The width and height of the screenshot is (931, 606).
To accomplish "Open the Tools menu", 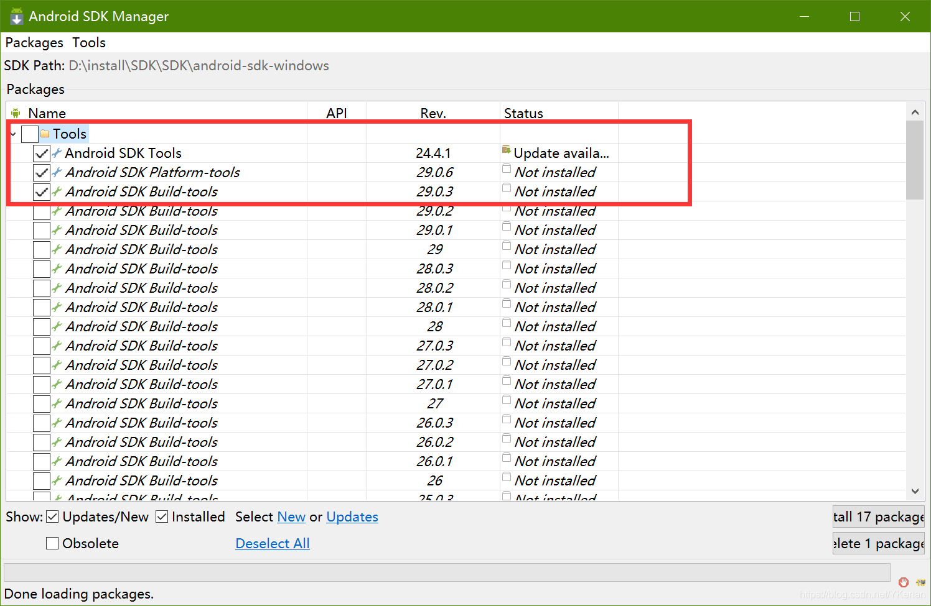I will point(89,42).
